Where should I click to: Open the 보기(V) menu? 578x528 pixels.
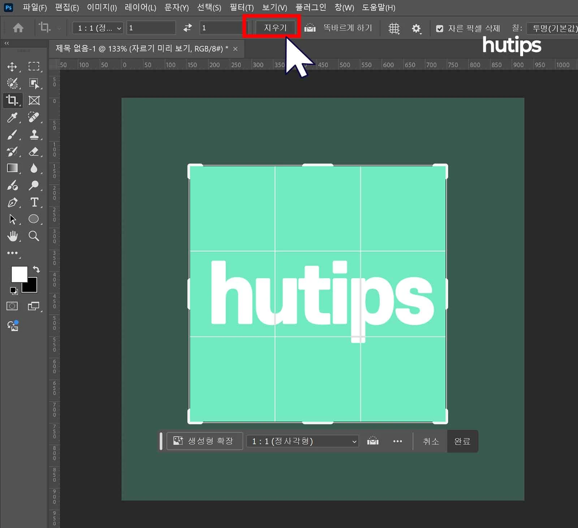click(x=275, y=8)
